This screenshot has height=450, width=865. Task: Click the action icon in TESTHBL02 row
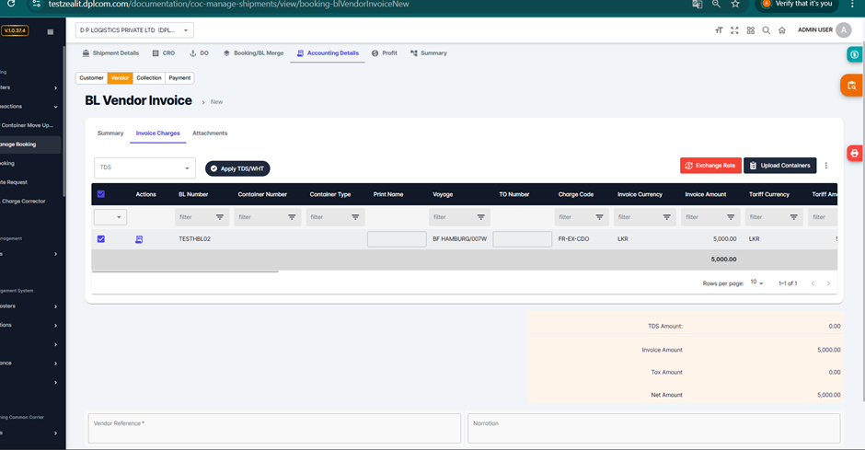139,239
